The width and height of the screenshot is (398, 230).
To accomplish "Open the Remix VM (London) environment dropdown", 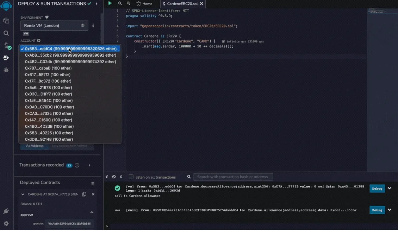I will click(54, 26).
